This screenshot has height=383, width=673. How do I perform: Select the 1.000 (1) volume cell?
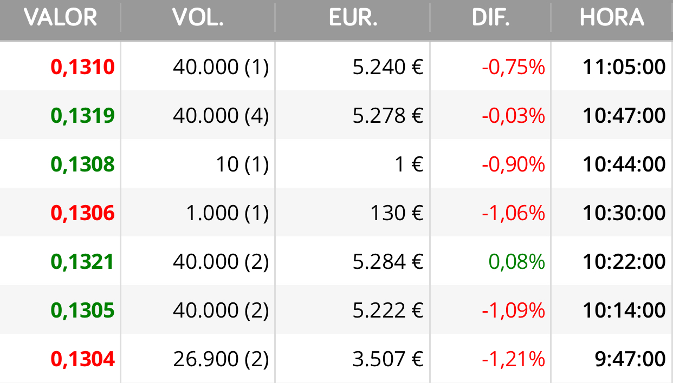click(x=228, y=213)
